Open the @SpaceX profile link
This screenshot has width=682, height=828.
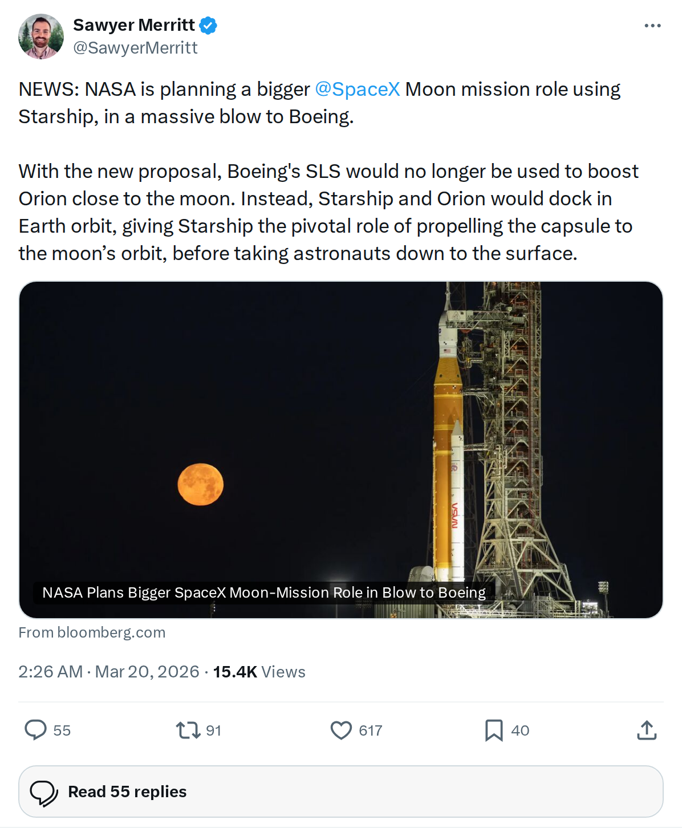tap(359, 89)
